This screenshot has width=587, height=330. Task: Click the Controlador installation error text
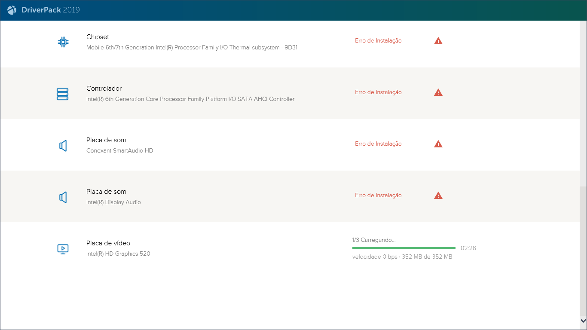point(378,92)
